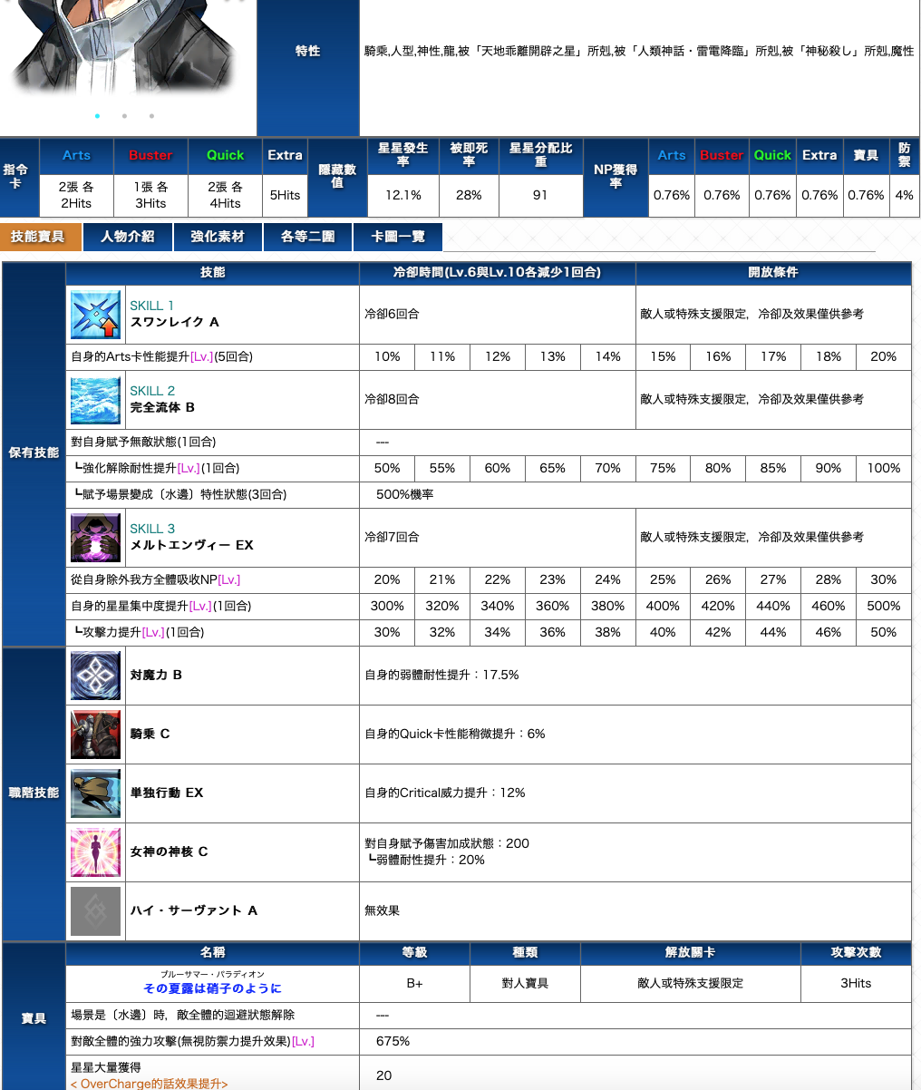This screenshot has height=1090, width=921.
Task: Click the ハイ・サーヴァント A gray icon
Action: (x=95, y=911)
